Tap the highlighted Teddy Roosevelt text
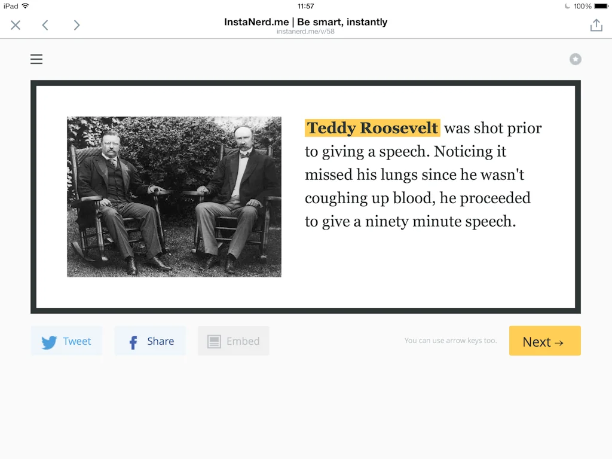The width and height of the screenshot is (612, 459). pos(372,128)
